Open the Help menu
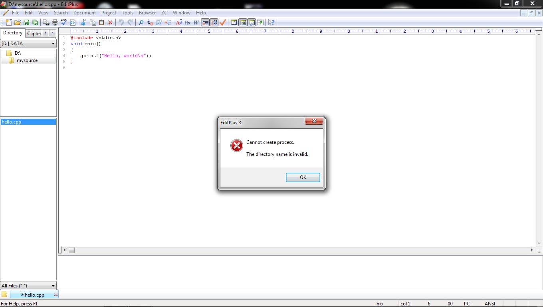The width and height of the screenshot is (543, 307). pos(201,13)
